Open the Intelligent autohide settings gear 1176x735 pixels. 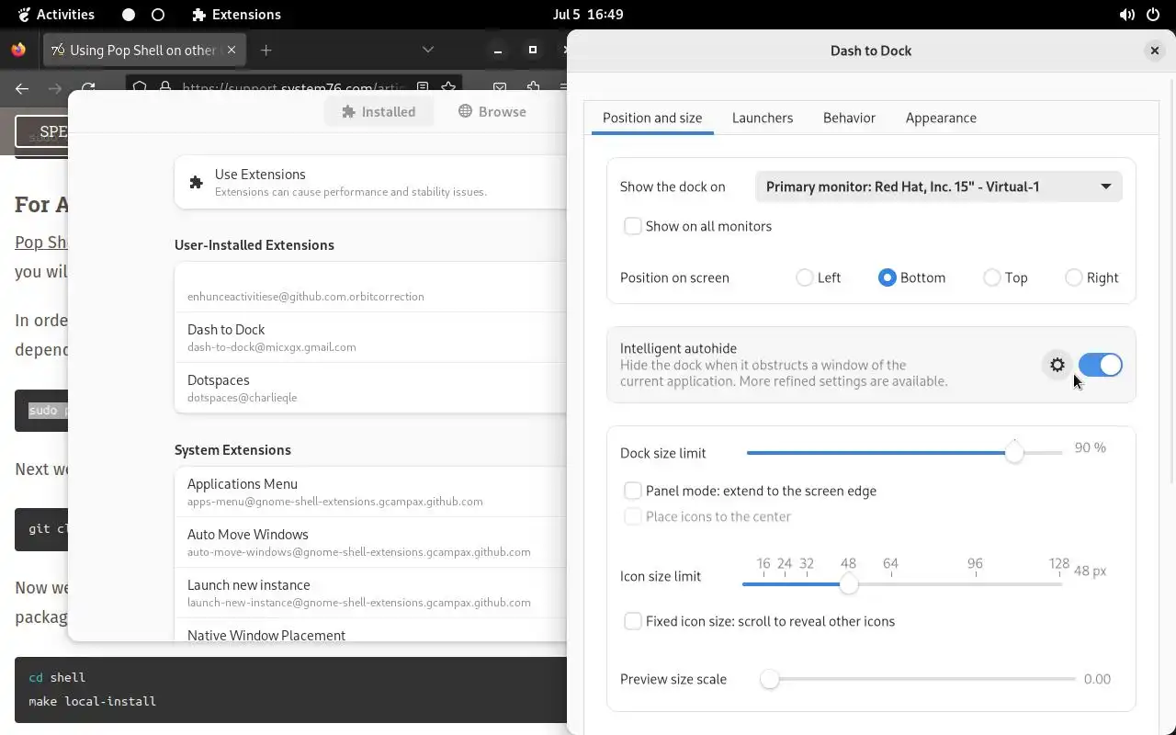coord(1057,365)
